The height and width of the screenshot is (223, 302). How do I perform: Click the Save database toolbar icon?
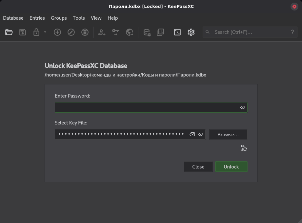pos(23,32)
